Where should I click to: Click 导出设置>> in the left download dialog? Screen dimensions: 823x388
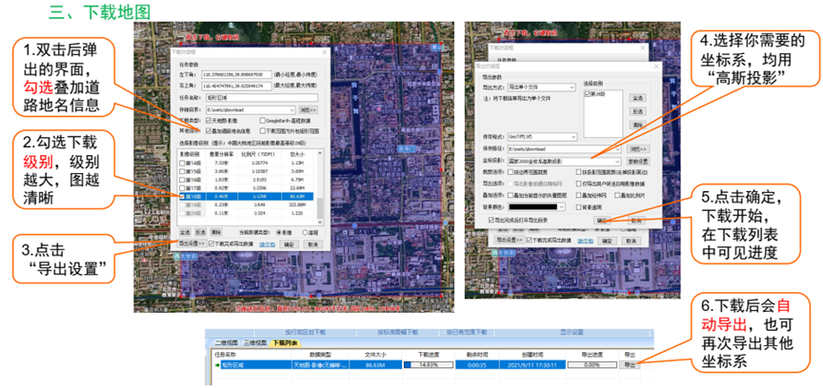(191, 243)
